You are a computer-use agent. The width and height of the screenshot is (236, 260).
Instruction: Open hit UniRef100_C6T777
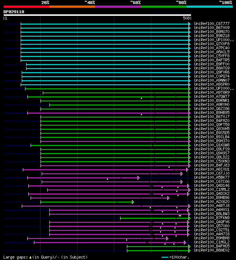212,24
